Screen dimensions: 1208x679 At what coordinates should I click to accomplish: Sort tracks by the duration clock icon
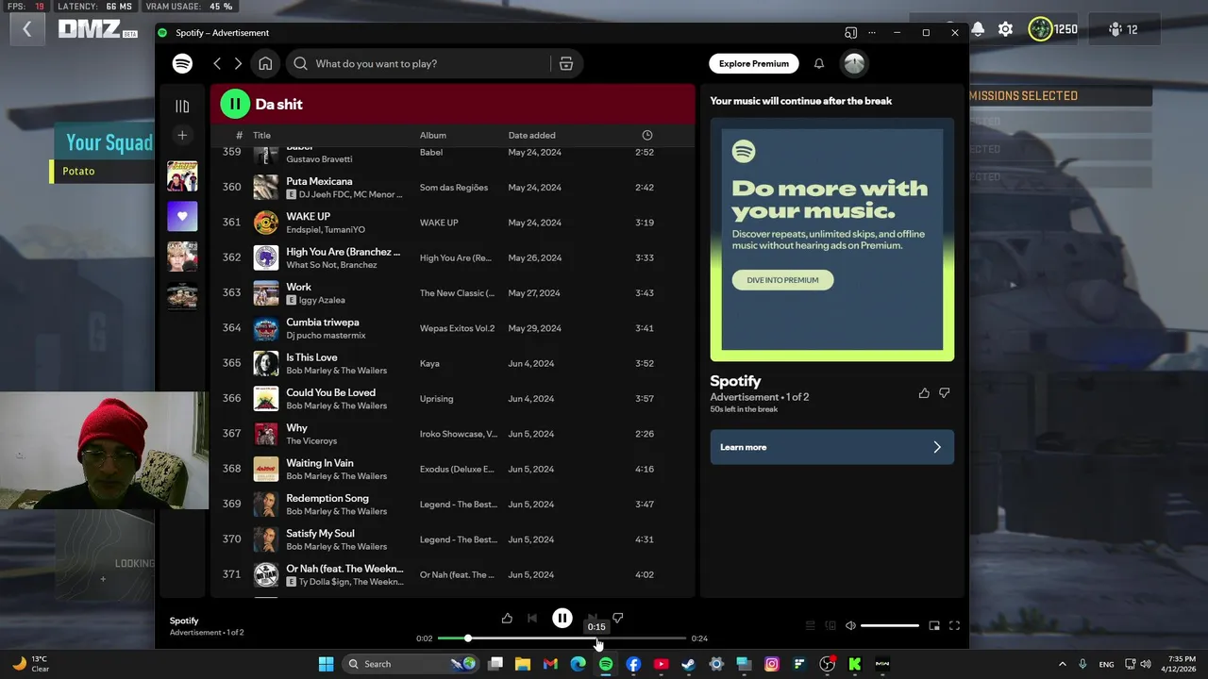pyautogui.click(x=646, y=135)
